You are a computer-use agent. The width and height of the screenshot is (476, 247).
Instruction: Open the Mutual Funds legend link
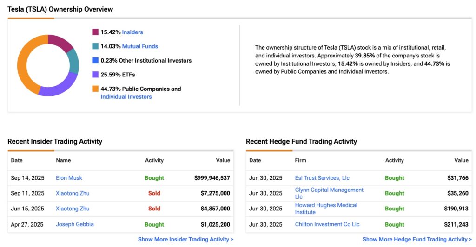140,46
